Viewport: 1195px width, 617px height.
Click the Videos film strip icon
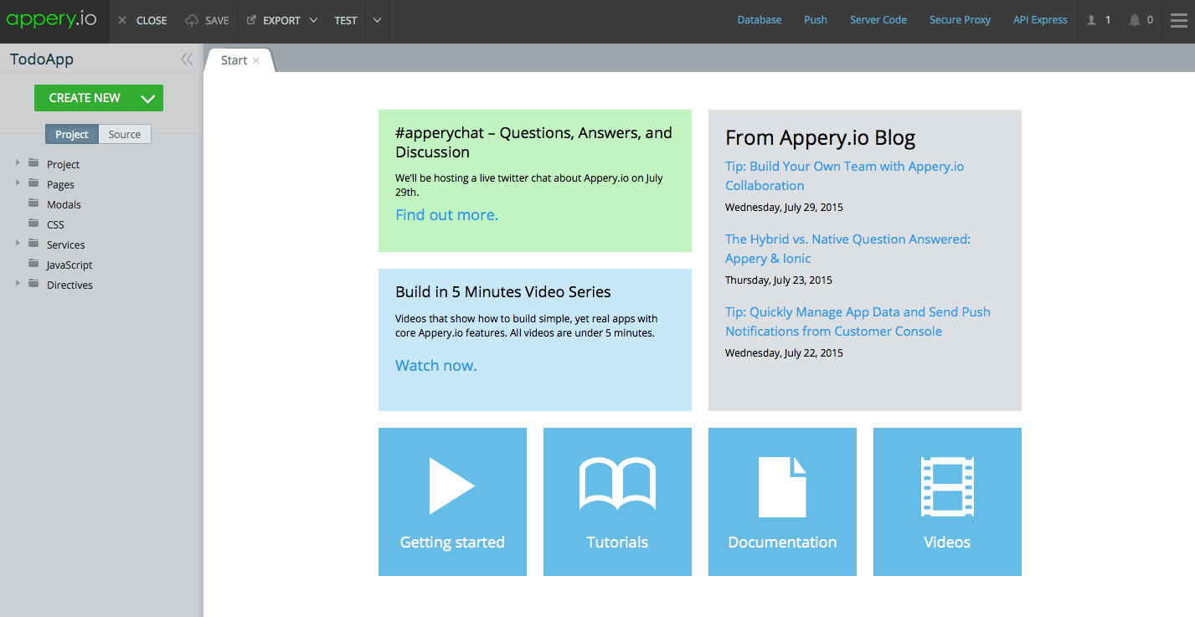(947, 486)
